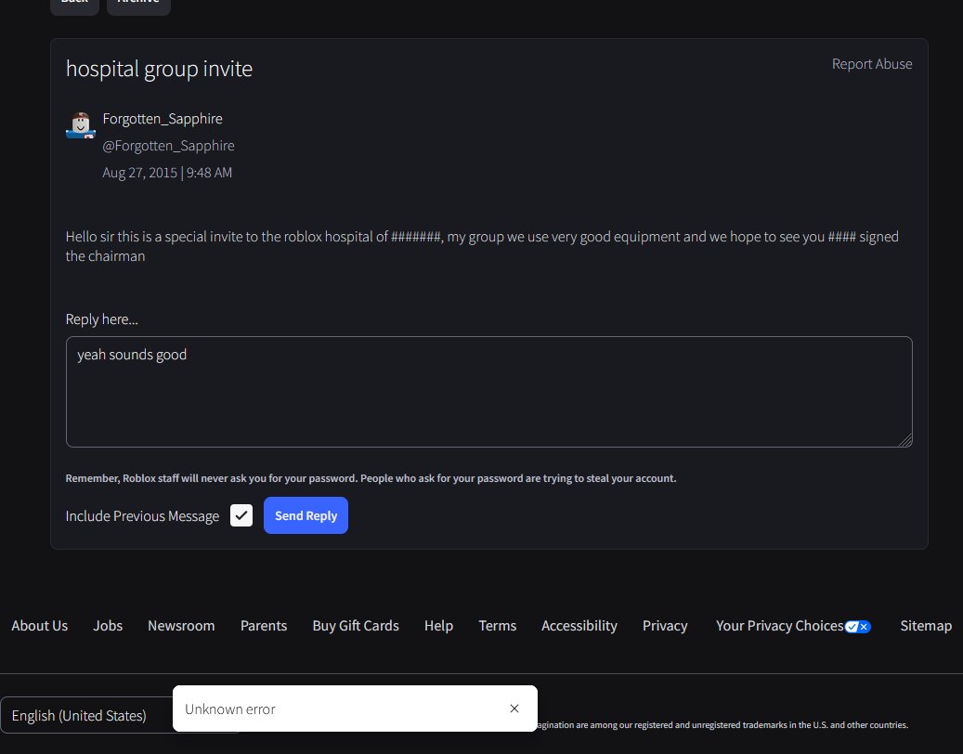The image size is (963, 754).
Task: Report Abuse on this message
Action: pyautogui.click(x=871, y=64)
